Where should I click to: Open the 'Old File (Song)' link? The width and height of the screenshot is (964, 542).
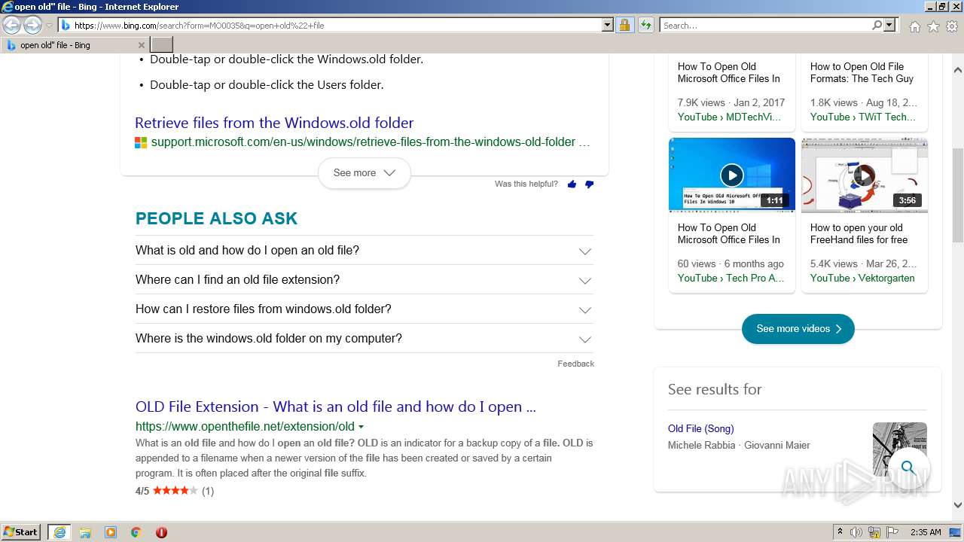click(700, 428)
